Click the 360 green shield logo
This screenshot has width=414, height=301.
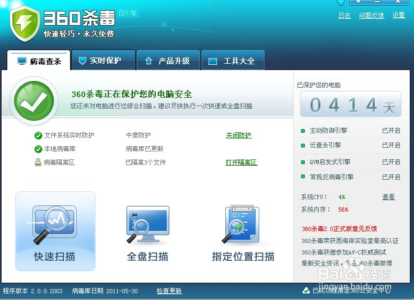click(x=25, y=23)
